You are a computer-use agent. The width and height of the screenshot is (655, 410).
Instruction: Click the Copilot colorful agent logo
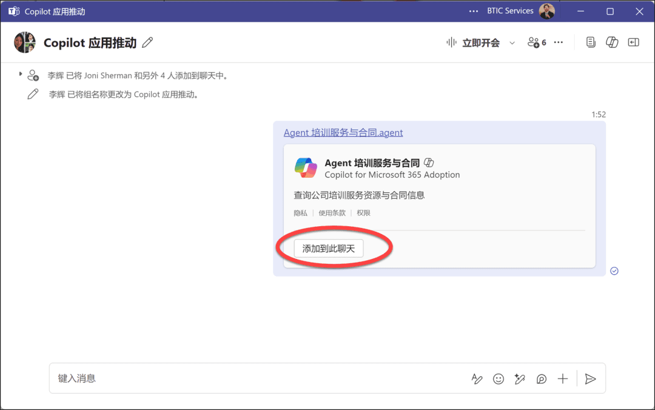click(x=306, y=167)
